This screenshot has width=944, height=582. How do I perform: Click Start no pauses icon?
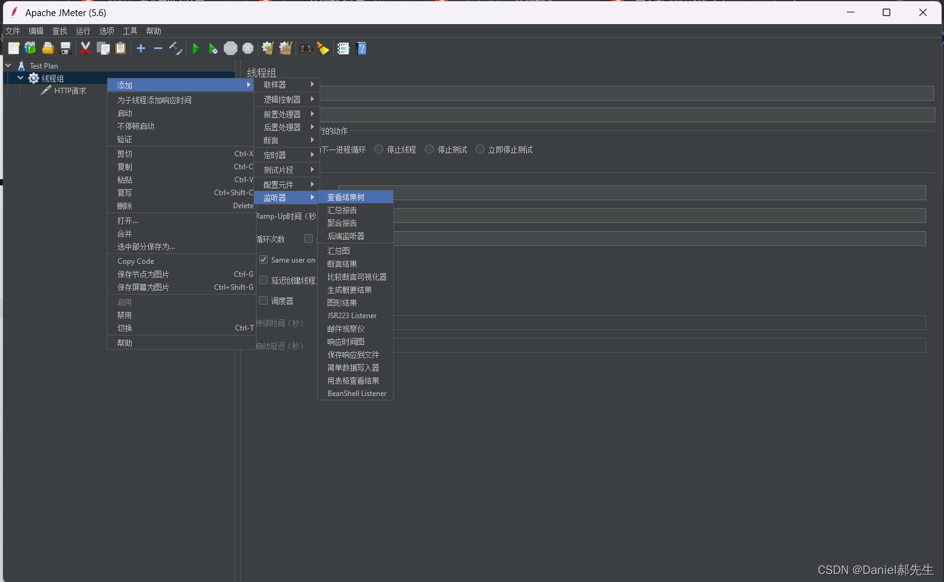coord(213,48)
